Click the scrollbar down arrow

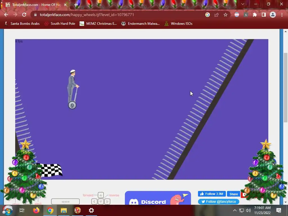click(285, 202)
